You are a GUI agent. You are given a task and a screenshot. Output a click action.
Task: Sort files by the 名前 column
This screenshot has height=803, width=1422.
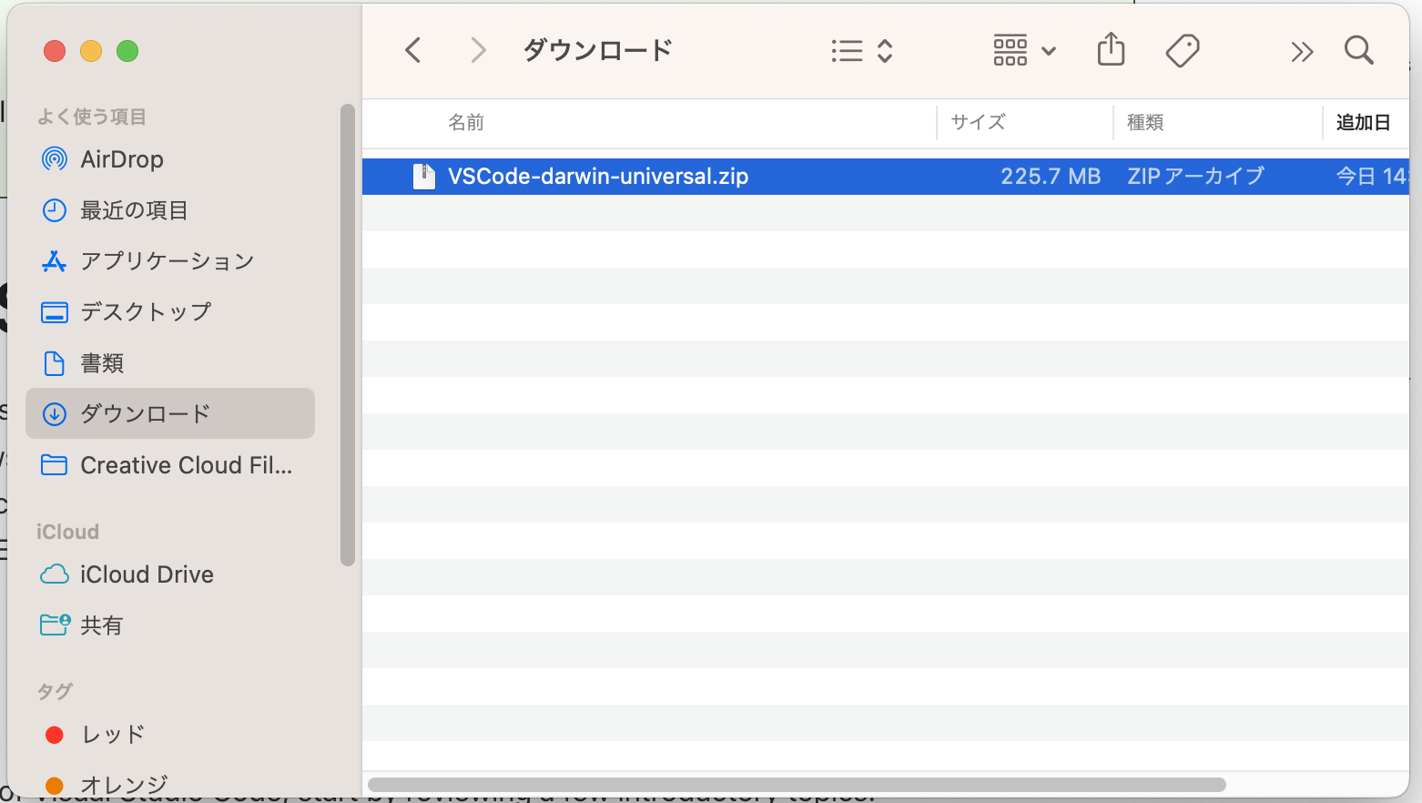click(467, 122)
